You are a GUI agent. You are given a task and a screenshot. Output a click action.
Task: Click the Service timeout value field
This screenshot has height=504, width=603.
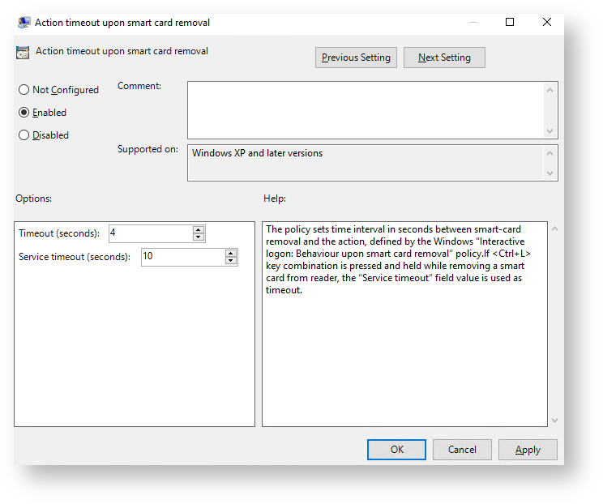[x=182, y=257]
